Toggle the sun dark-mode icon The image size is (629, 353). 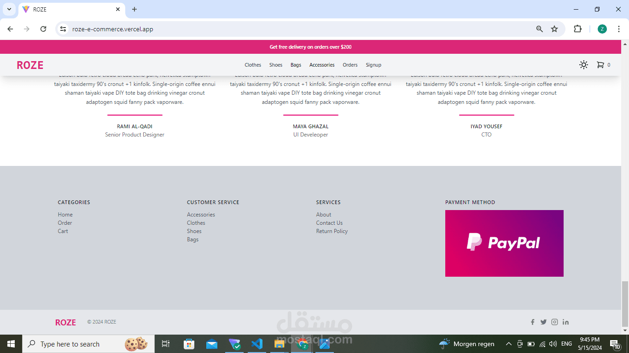click(583, 65)
